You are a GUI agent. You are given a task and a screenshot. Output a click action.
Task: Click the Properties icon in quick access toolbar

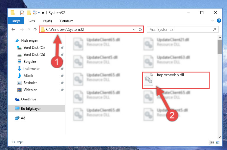click(22, 13)
